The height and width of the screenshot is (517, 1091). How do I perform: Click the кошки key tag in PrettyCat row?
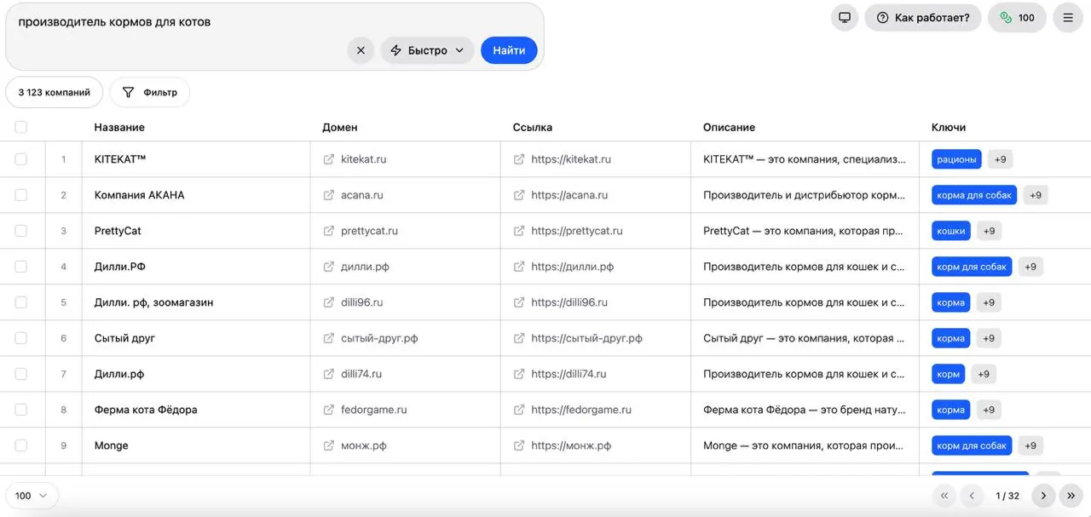pyautogui.click(x=951, y=231)
